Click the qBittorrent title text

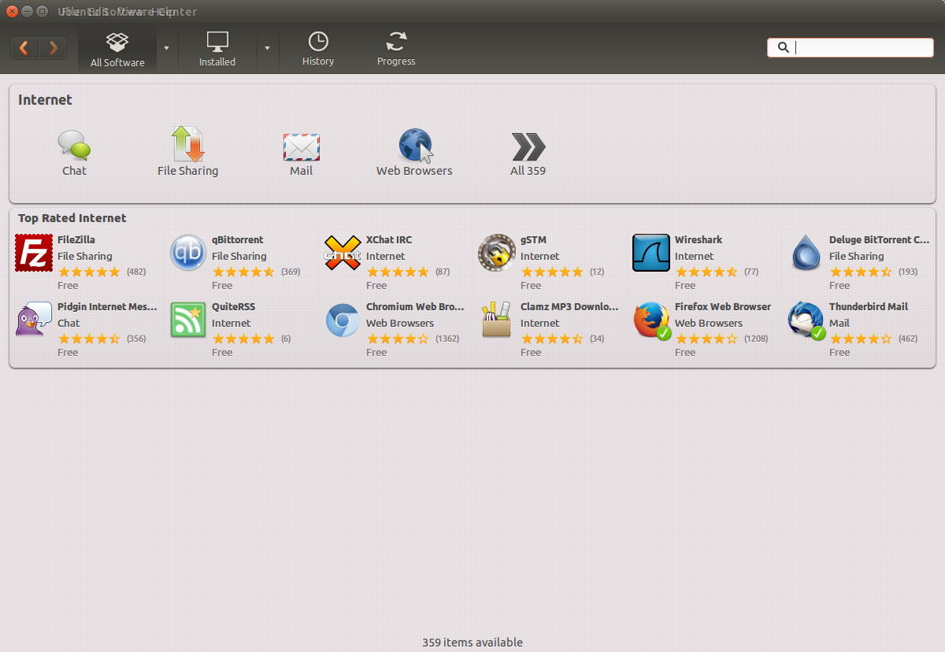pyautogui.click(x=238, y=239)
